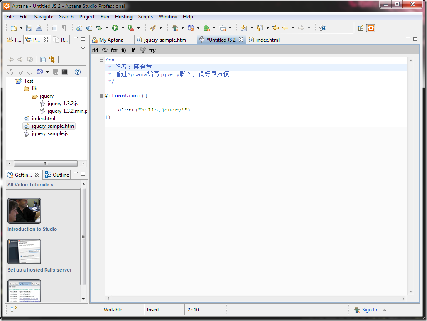This screenshot has width=427, height=321.
Task: Click the scroll with @ toolbar icon
Action: (323, 28)
